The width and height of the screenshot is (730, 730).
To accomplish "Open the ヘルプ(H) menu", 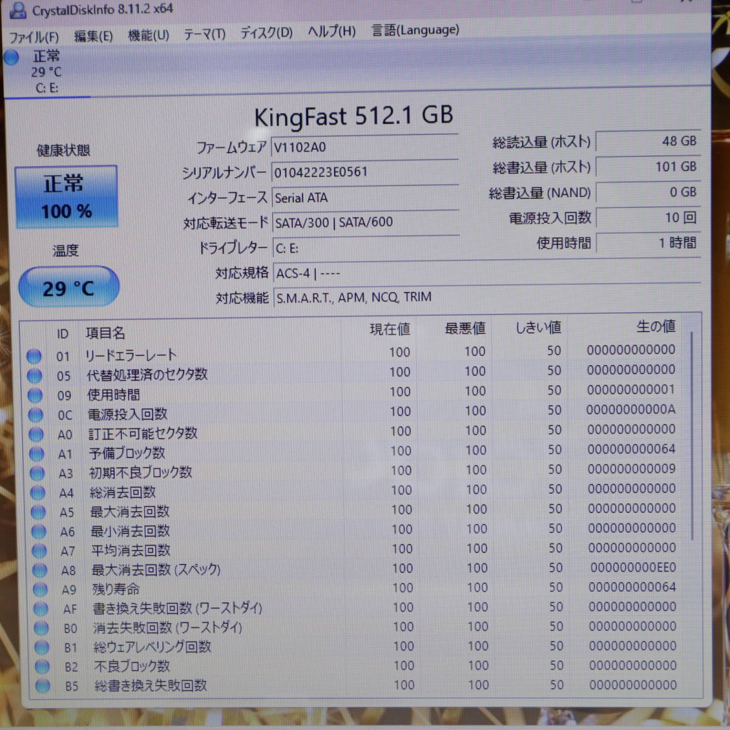I will [x=332, y=32].
